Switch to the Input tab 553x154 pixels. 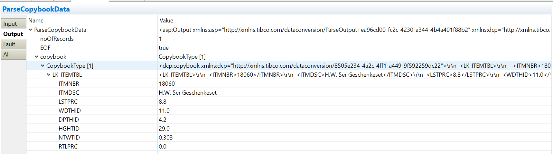click(13, 24)
